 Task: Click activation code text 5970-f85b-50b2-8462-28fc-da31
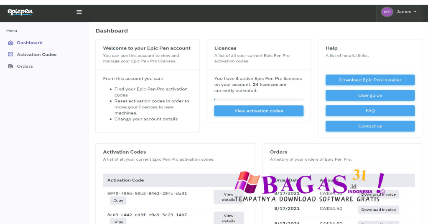[147, 194]
